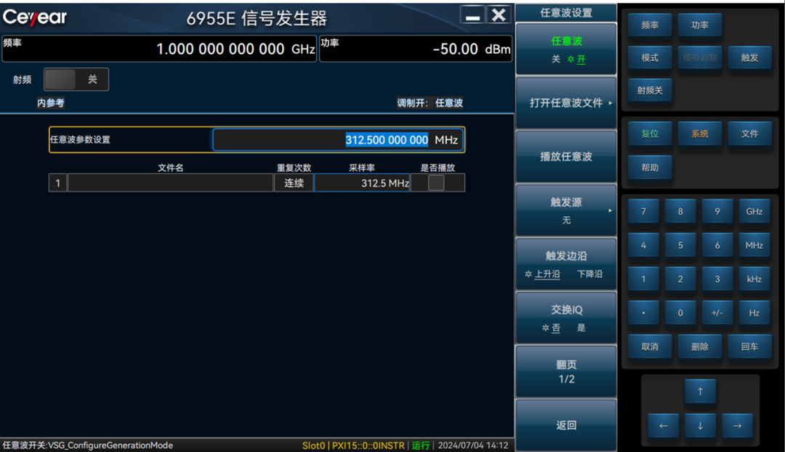
Task: Switch 交换IQ swap option
Action: tap(566, 318)
